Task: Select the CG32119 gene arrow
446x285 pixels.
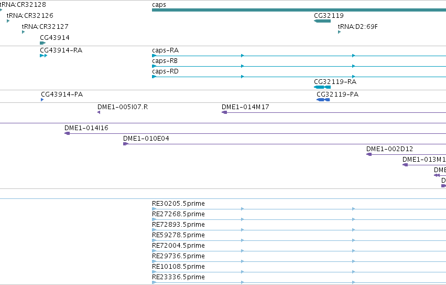Action: (x=322, y=21)
